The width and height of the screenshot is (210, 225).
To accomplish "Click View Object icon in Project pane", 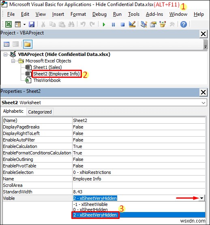I will tap(15, 44).
